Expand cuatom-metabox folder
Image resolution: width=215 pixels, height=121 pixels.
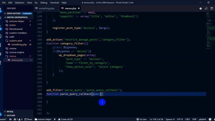(x=18, y=33)
